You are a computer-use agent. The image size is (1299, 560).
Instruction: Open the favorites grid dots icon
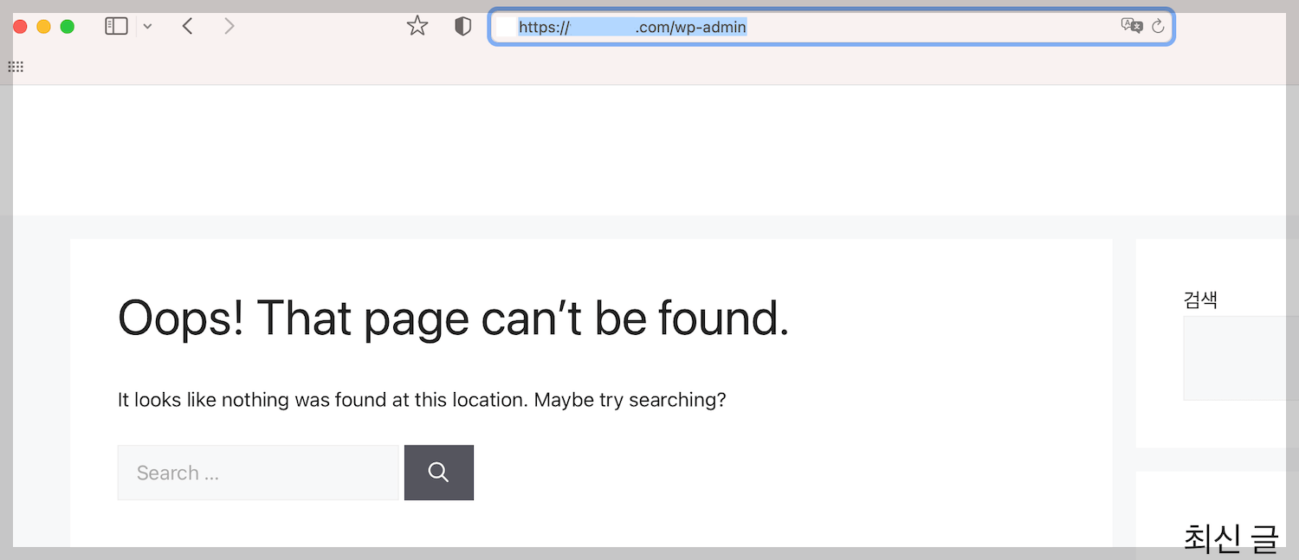click(x=16, y=67)
